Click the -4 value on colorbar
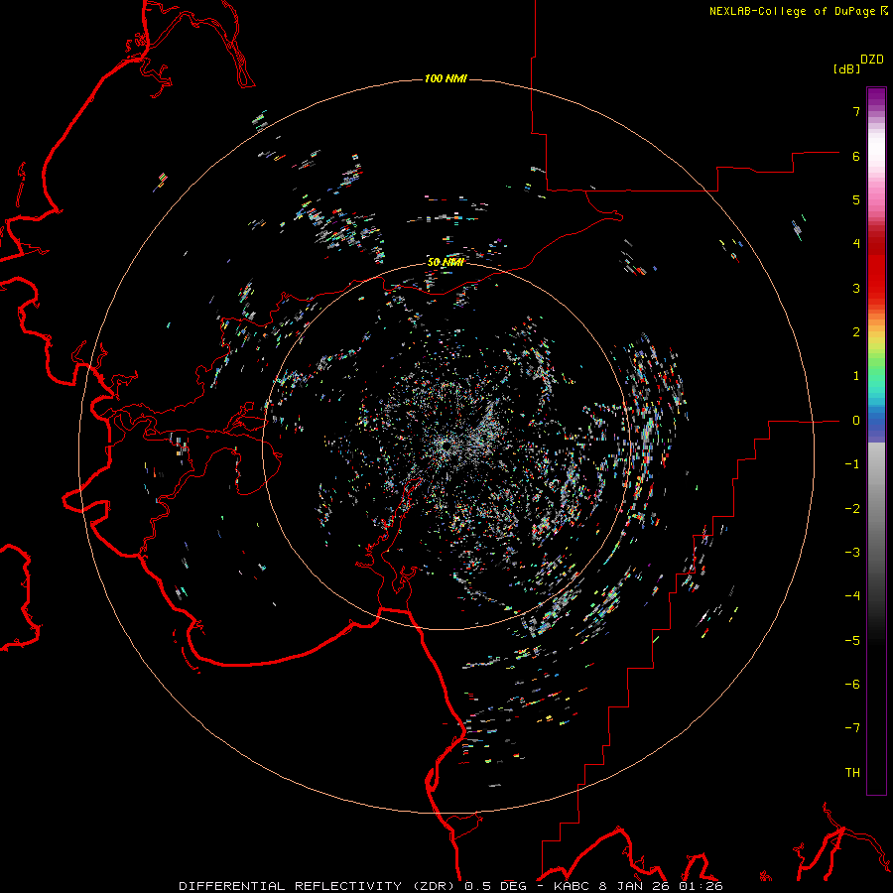Image resolution: width=893 pixels, height=893 pixels. coord(852,596)
